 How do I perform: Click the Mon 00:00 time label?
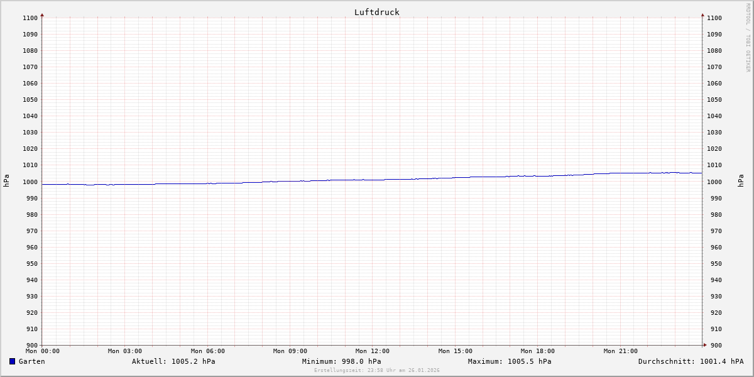[43, 351]
